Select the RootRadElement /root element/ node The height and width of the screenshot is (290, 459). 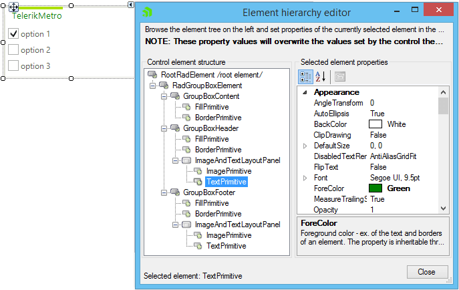(212, 75)
